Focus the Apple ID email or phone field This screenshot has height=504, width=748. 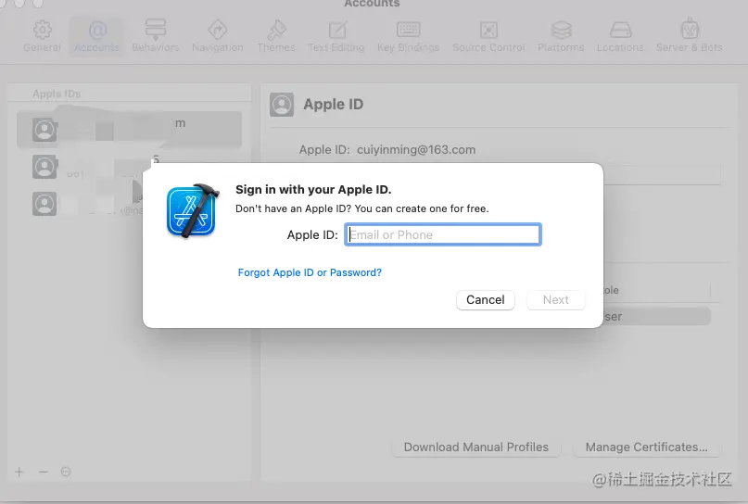point(443,234)
